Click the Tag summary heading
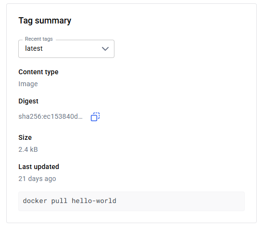 [45, 21]
